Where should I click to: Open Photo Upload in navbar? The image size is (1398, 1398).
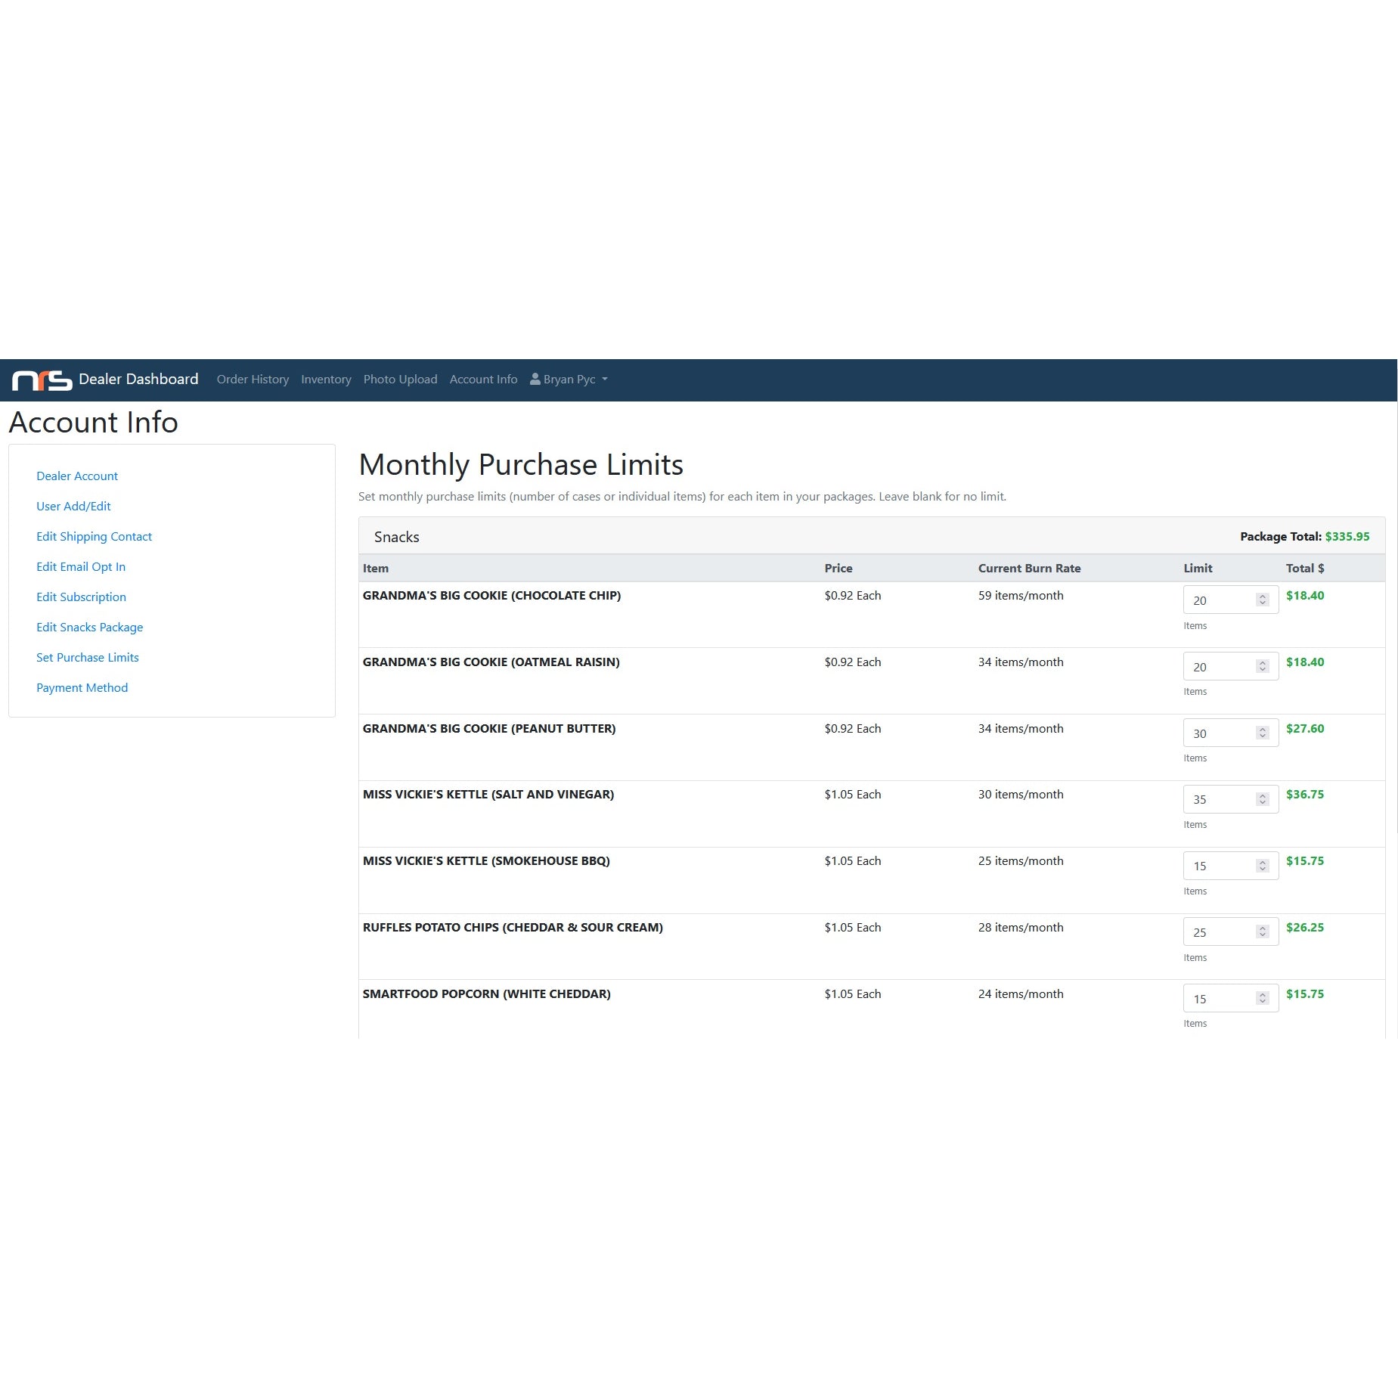click(x=400, y=380)
